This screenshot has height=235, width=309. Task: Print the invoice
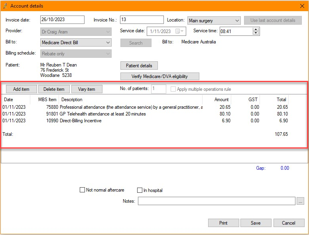point(223,223)
